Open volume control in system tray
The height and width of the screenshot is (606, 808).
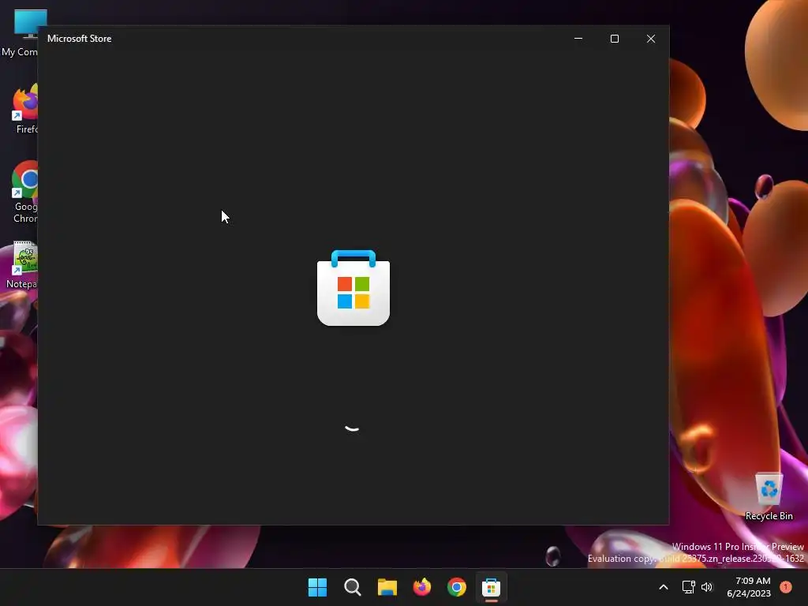coord(707,587)
